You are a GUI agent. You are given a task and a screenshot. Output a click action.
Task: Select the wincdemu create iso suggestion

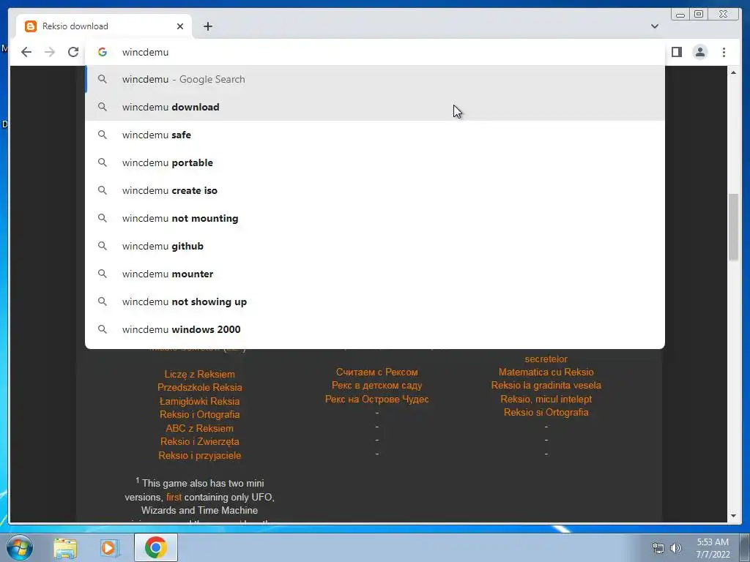[x=375, y=190]
